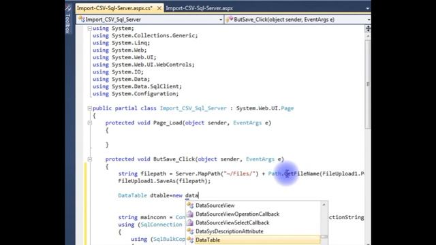
Task: Click the IntelliSense list scrollbar thumb
Action: tap(324, 237)
